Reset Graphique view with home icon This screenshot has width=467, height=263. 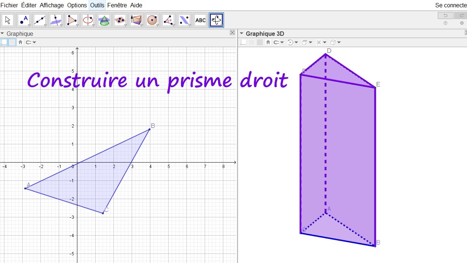pyautogui.click(x=20, y=42)
